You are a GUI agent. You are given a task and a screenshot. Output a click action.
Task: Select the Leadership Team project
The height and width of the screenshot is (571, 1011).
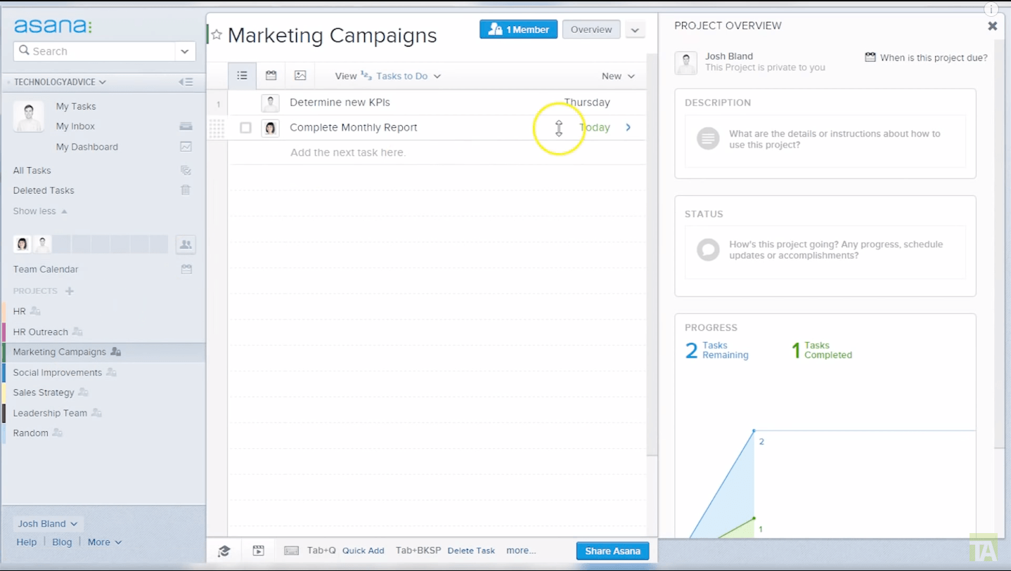[x=50, y=414]
